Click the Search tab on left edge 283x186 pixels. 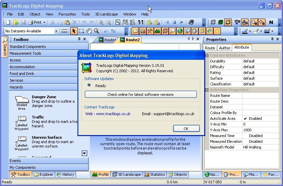pos(5,47)
